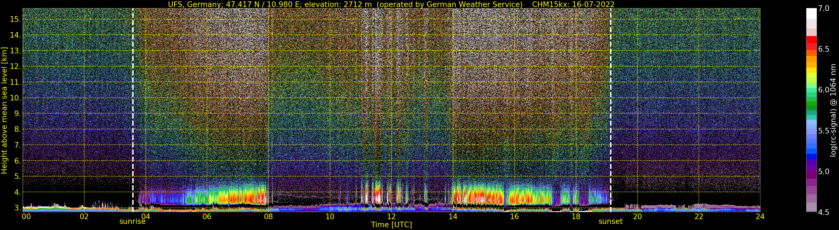Screen dimensions: 839x230
Task: Click the "12." height axis tick label
Action: pos(15,66)
